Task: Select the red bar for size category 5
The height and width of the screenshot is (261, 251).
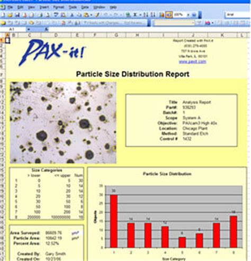Action: 182,242
